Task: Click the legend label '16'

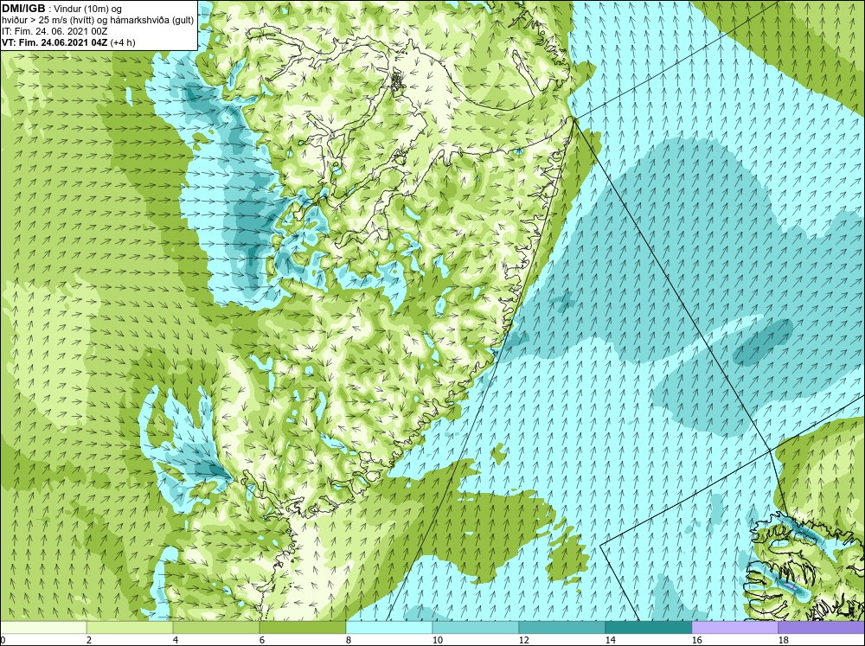Action: (x=696, y=640)
